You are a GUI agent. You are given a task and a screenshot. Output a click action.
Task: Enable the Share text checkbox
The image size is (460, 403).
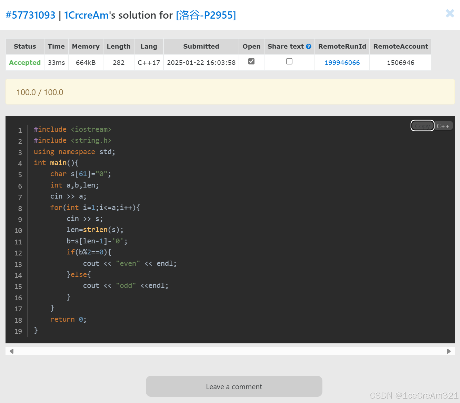[289, 61]
